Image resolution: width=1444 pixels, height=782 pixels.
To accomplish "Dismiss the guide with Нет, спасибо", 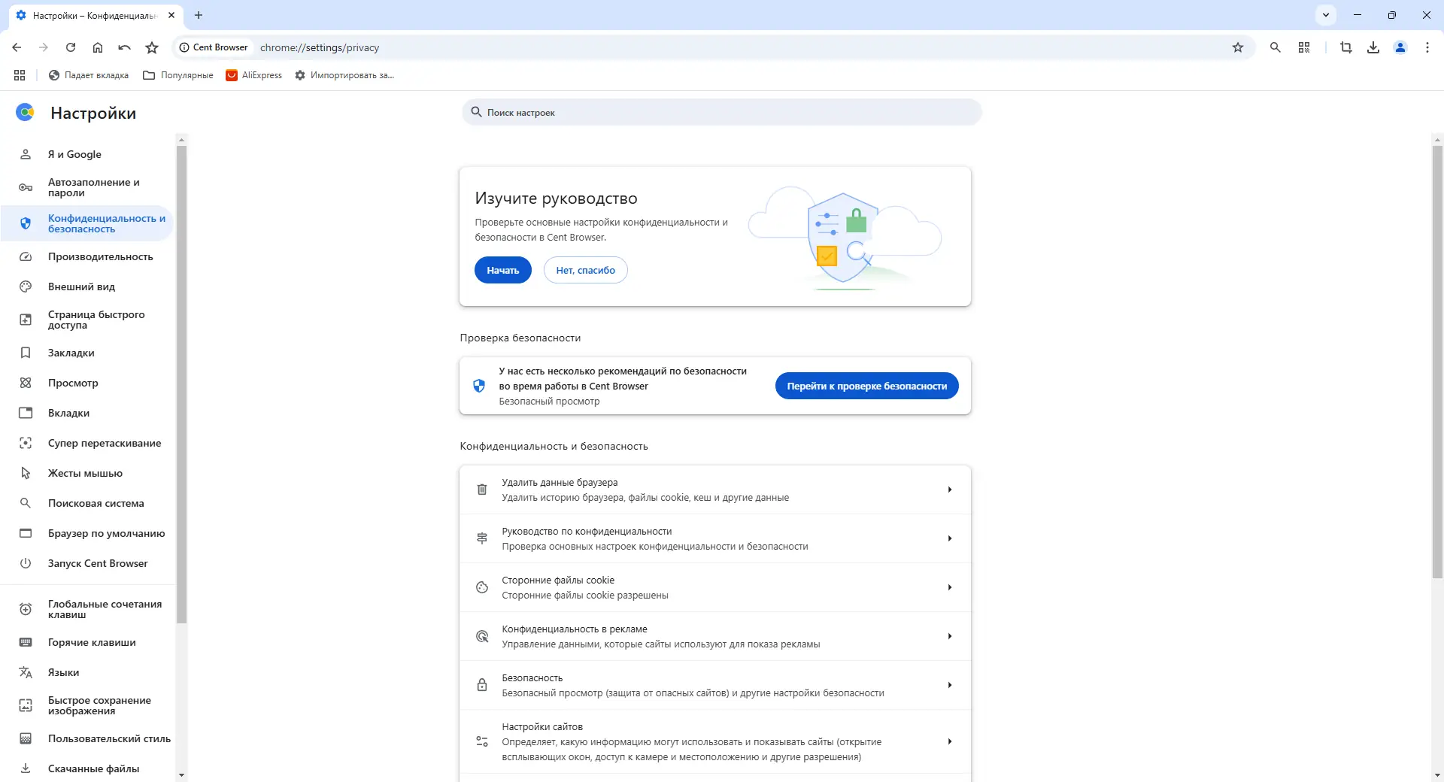I will tap(585, 270).
